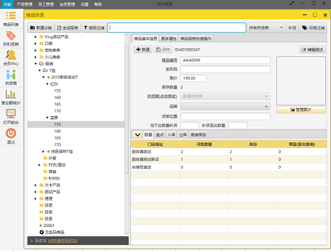
Task: Open the 折扣促销 discount promotion icon
Action: point(11,38)
